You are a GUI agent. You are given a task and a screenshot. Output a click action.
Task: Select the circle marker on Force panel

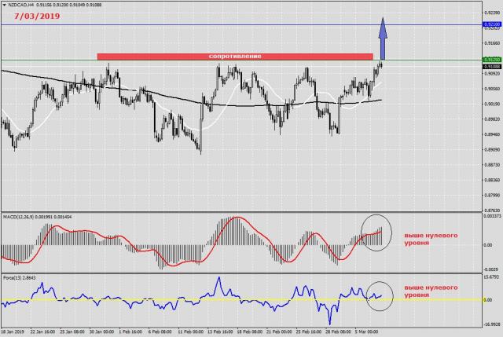coord(380,295)
